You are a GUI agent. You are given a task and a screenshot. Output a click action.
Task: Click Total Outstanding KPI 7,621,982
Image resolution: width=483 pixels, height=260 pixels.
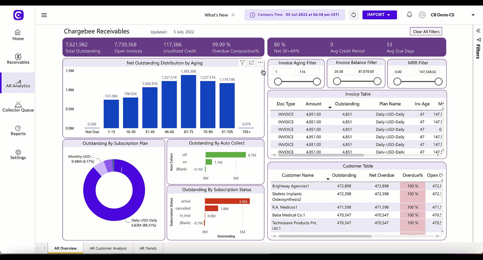[83, 47]
